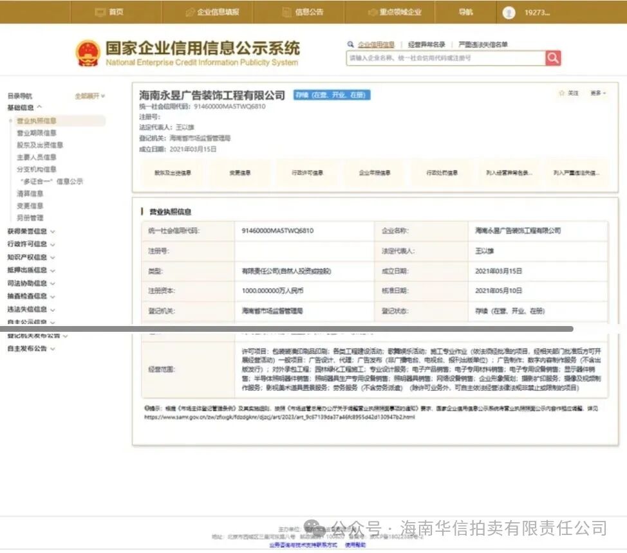Select 变更信息 in sidebar
The height and width of the screenshot is (553, 627).
click(30, 206)
